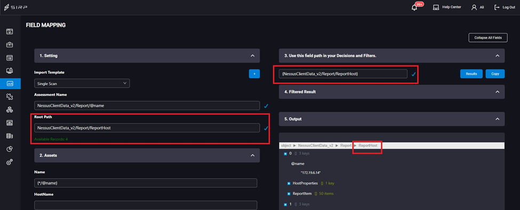The image size is (520, 210).
Task: Collapse the item 0 node in the output tree
Action: pyautogui.click(x=285, y=154)
